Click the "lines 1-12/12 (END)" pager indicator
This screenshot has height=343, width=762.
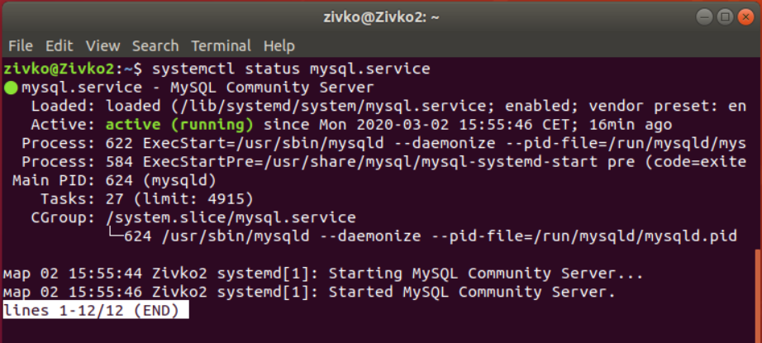[95, 310]
